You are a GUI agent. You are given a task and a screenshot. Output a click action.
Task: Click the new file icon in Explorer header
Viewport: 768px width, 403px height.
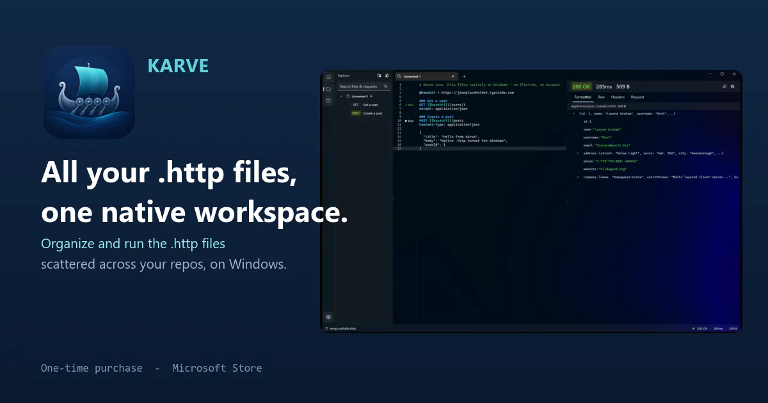tap(387, 75)
